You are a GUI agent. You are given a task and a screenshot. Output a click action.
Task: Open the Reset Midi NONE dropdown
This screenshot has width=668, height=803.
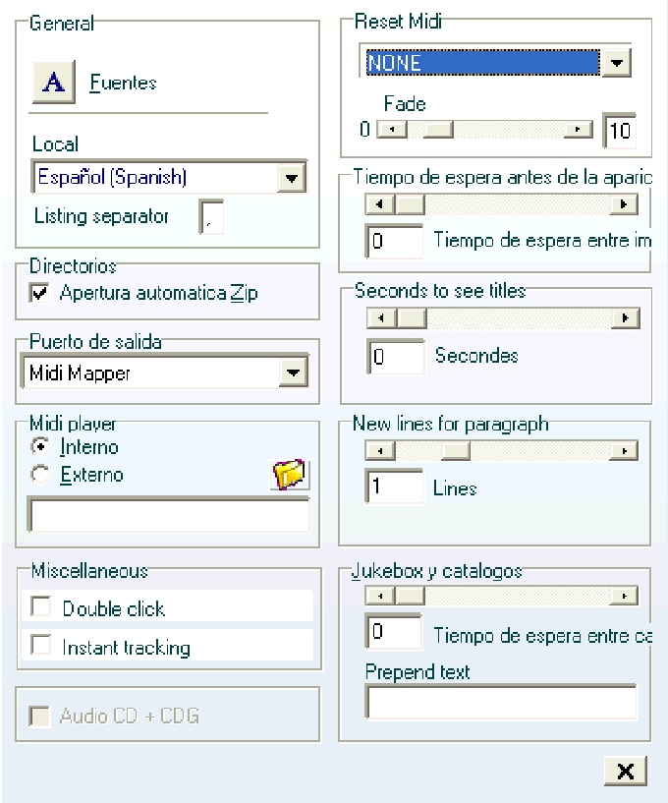[x=616, y=63]
